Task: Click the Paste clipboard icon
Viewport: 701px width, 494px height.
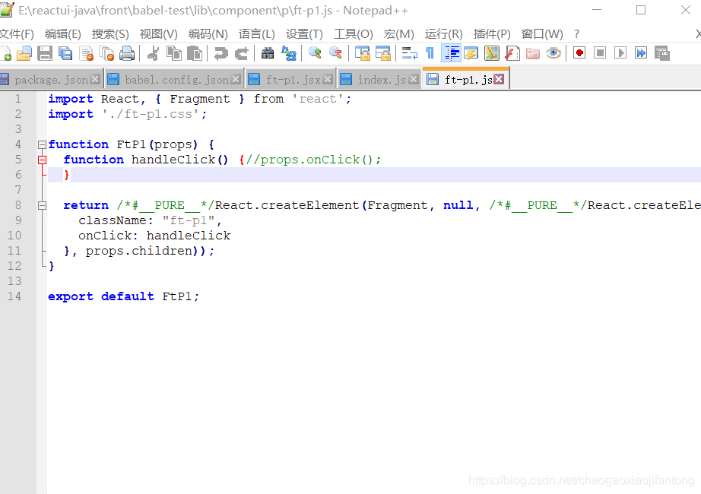Action: [195, 53]
